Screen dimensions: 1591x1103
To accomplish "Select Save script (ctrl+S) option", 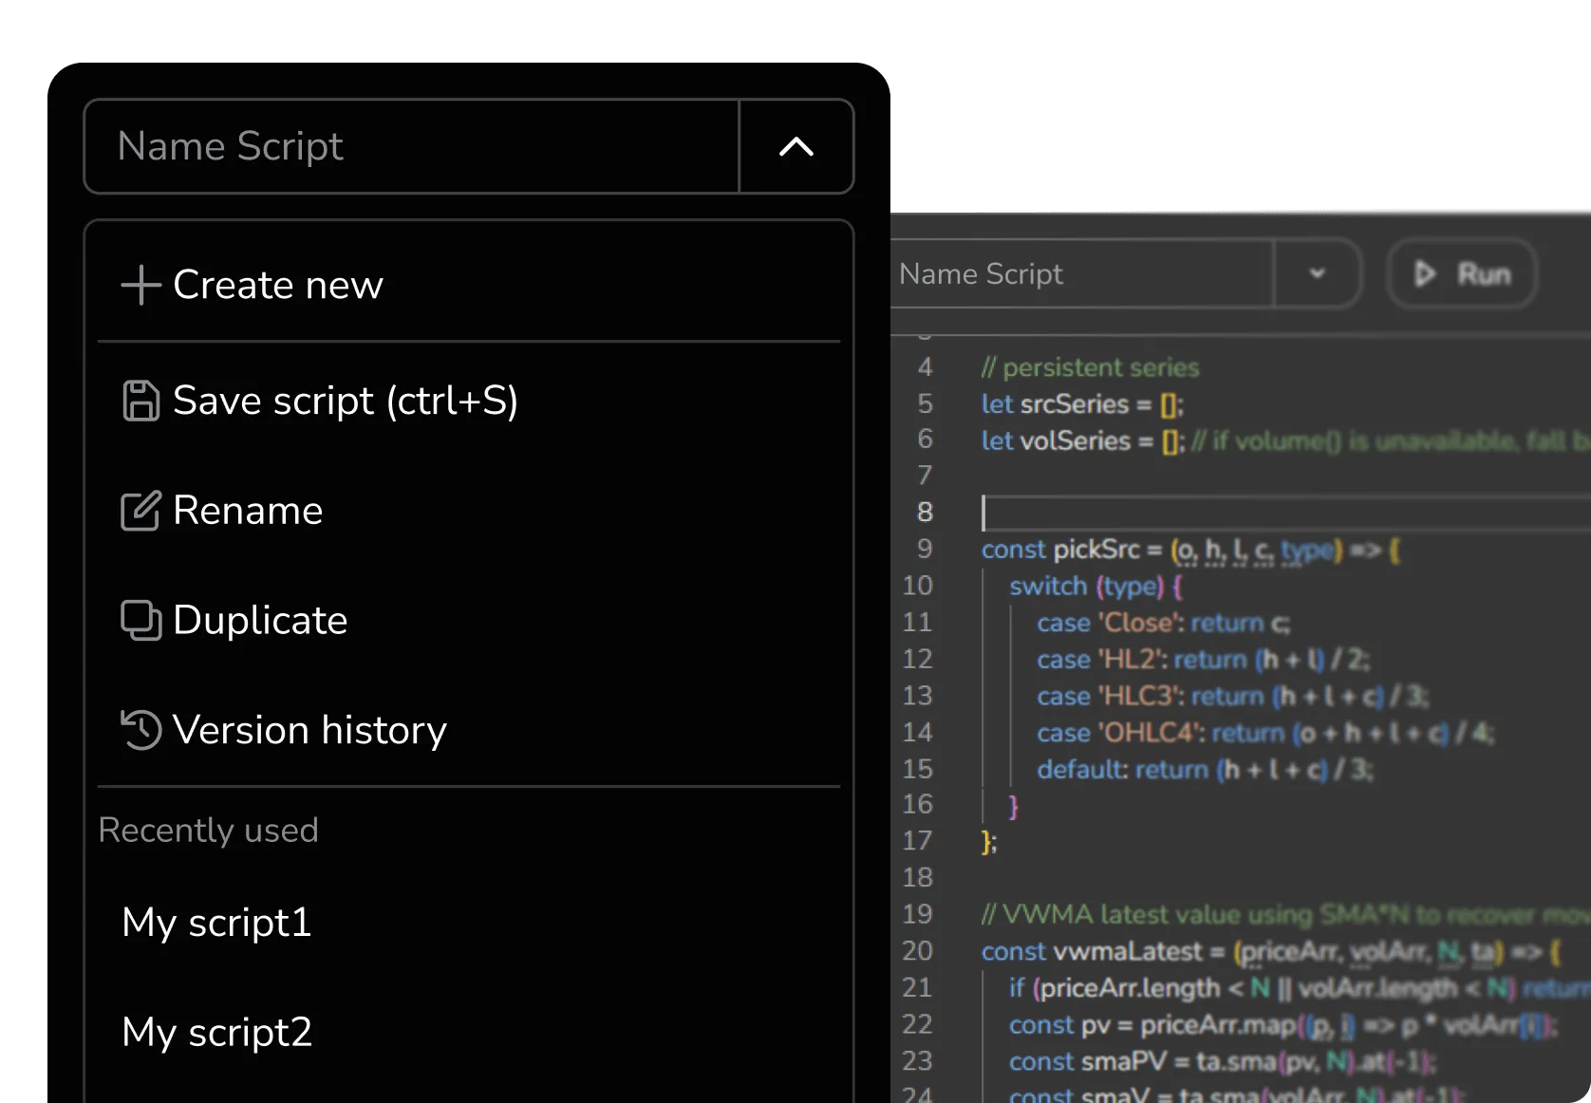I will click(346, 401).
